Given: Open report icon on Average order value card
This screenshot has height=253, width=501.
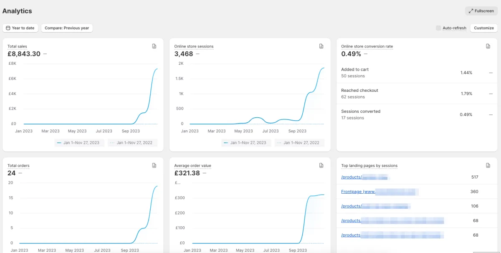Looking at the screenshot, I should pyautogui.click(x=321, y=165).
